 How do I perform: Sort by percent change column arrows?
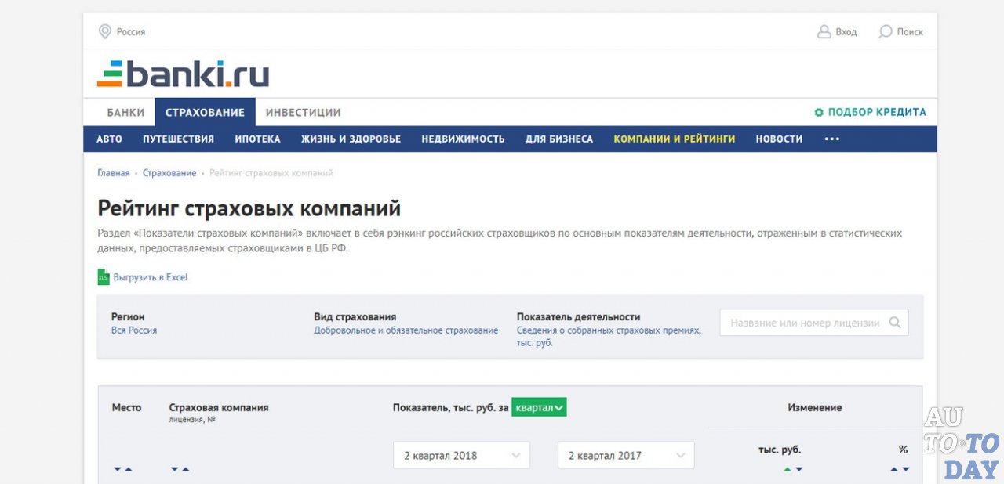[x=900, y=469]
